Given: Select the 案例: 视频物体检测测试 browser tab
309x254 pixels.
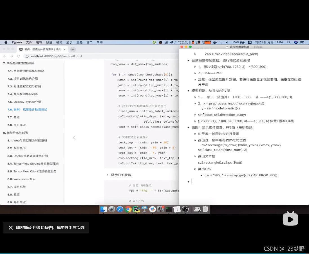Looking at the screenshot, I should click(x=42, y=50).
